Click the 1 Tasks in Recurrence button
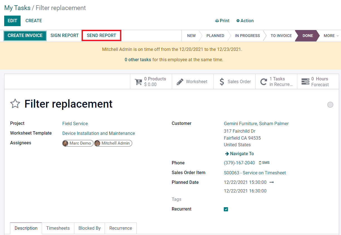 (x=276, y=82)
